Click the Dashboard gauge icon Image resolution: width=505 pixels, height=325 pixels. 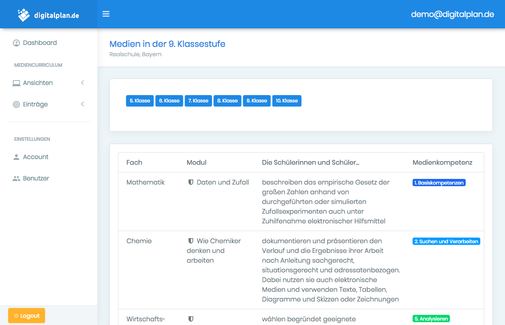click(16, 43)
